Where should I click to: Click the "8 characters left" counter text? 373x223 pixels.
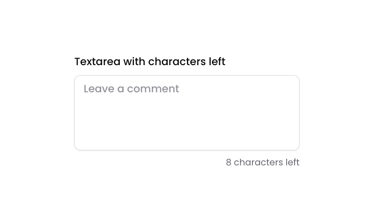(262, 162)
